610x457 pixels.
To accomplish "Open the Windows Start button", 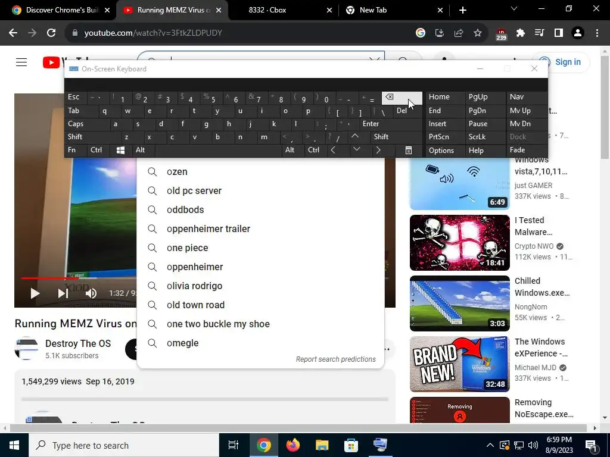I will point(14,445).
